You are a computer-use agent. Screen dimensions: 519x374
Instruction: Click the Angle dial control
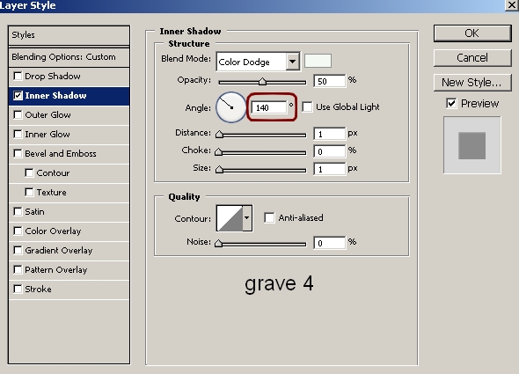click(230, 107)
